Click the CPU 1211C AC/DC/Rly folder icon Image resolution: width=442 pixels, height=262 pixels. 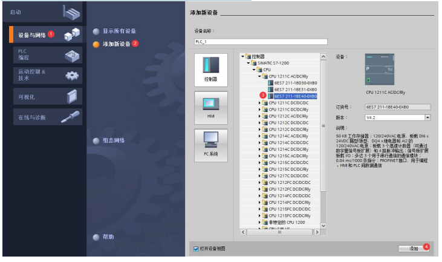[265, 76]
